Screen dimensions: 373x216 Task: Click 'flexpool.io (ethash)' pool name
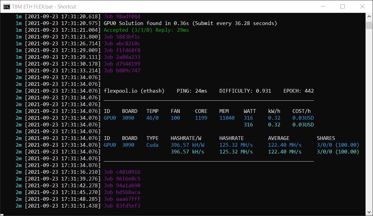coord(134,91)
